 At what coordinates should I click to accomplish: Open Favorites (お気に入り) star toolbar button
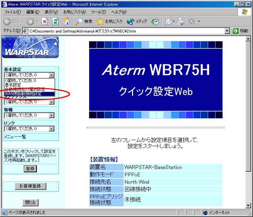(109, 21)
